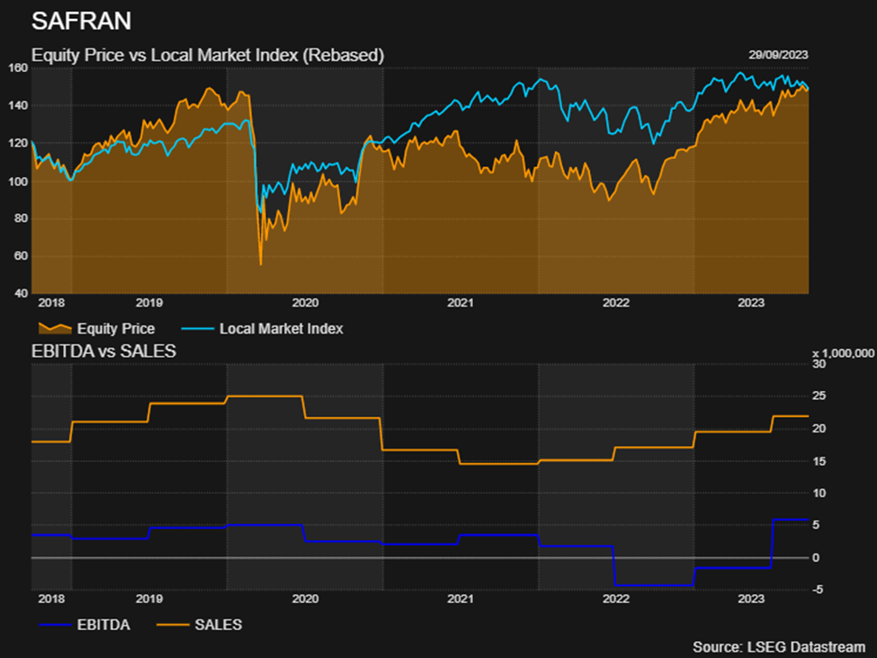
Task: Click the 120 label on the equity chart axis
Action: coord(19,143)
